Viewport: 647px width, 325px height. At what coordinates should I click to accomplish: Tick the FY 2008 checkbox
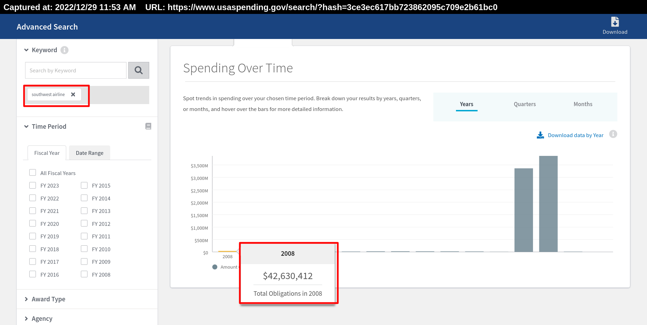pos(84,274)
